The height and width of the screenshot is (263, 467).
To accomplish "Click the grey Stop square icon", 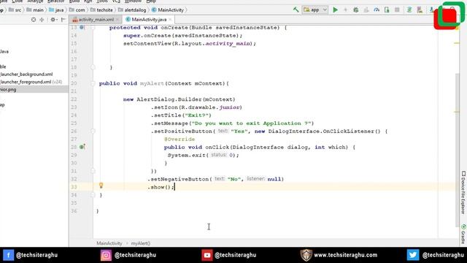I will (x=397, y=9).
